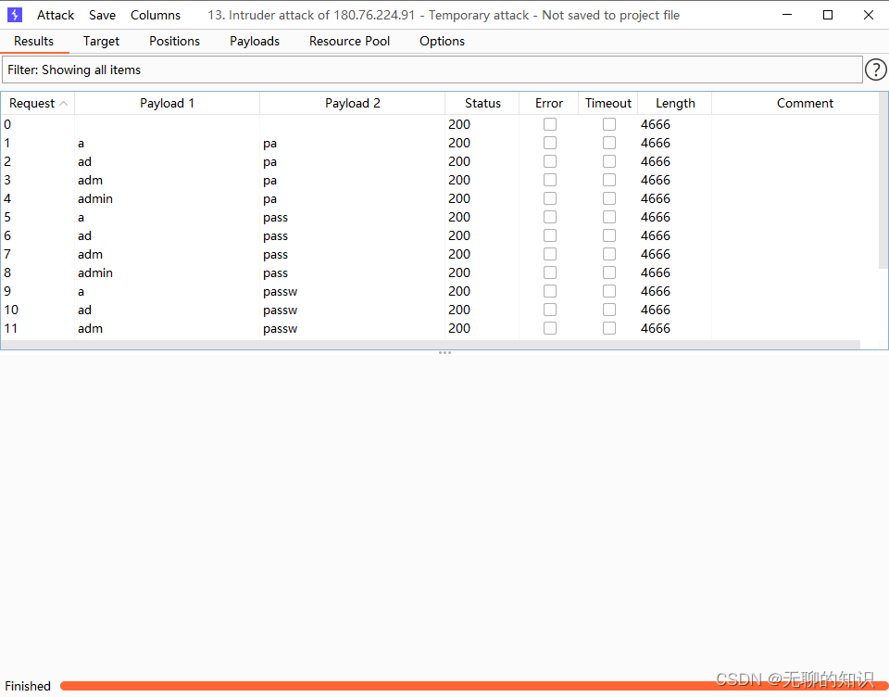The image size is (889, 697).
Task: Select payload 'admin' in request 8
Action: (95, 273)
